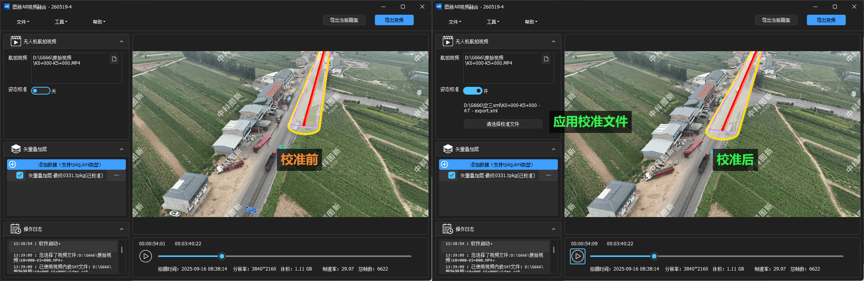Uncheck 矢量叠加层-最终0331.tpkg in left window
The width and height of the screenshot is (864, 281).
tap(20, 176)
